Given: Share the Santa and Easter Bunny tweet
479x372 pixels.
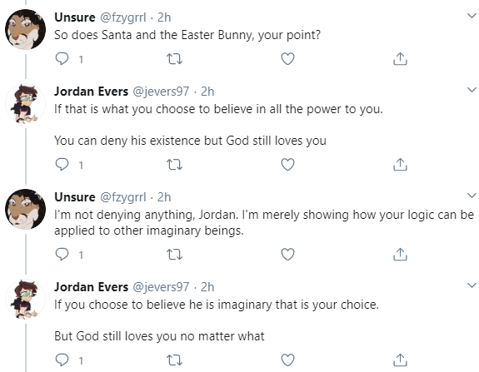Looking at the screenshot, I should 400,58.
